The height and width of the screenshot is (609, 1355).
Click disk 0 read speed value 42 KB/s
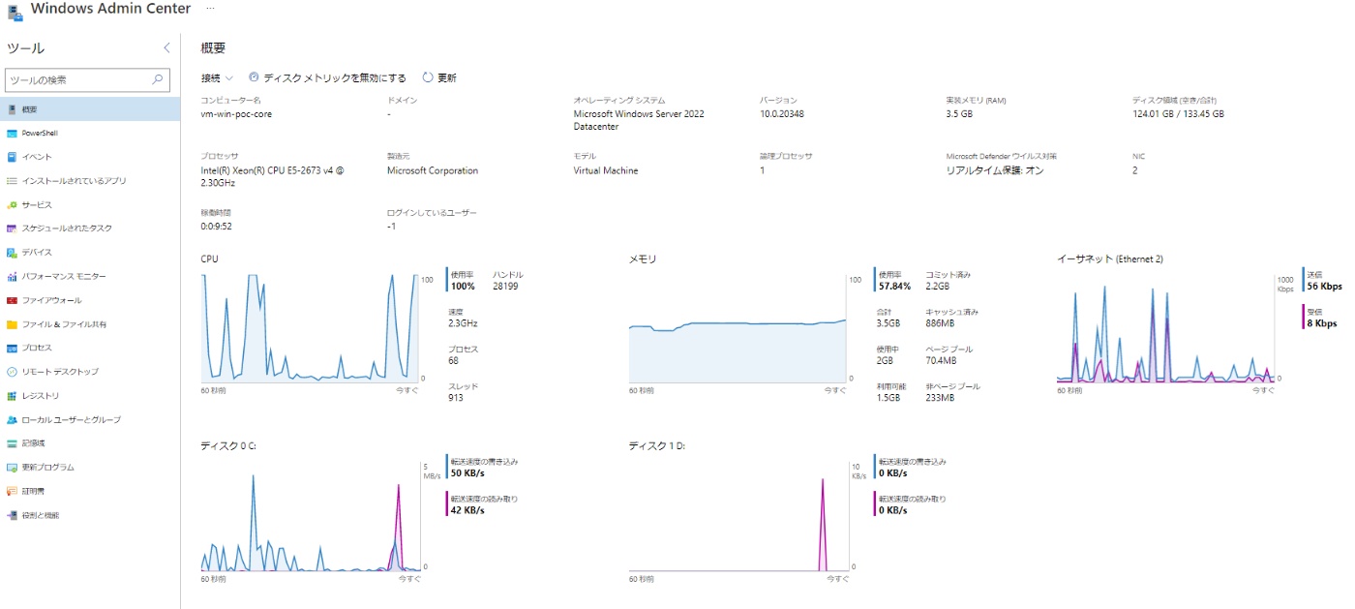467,510
